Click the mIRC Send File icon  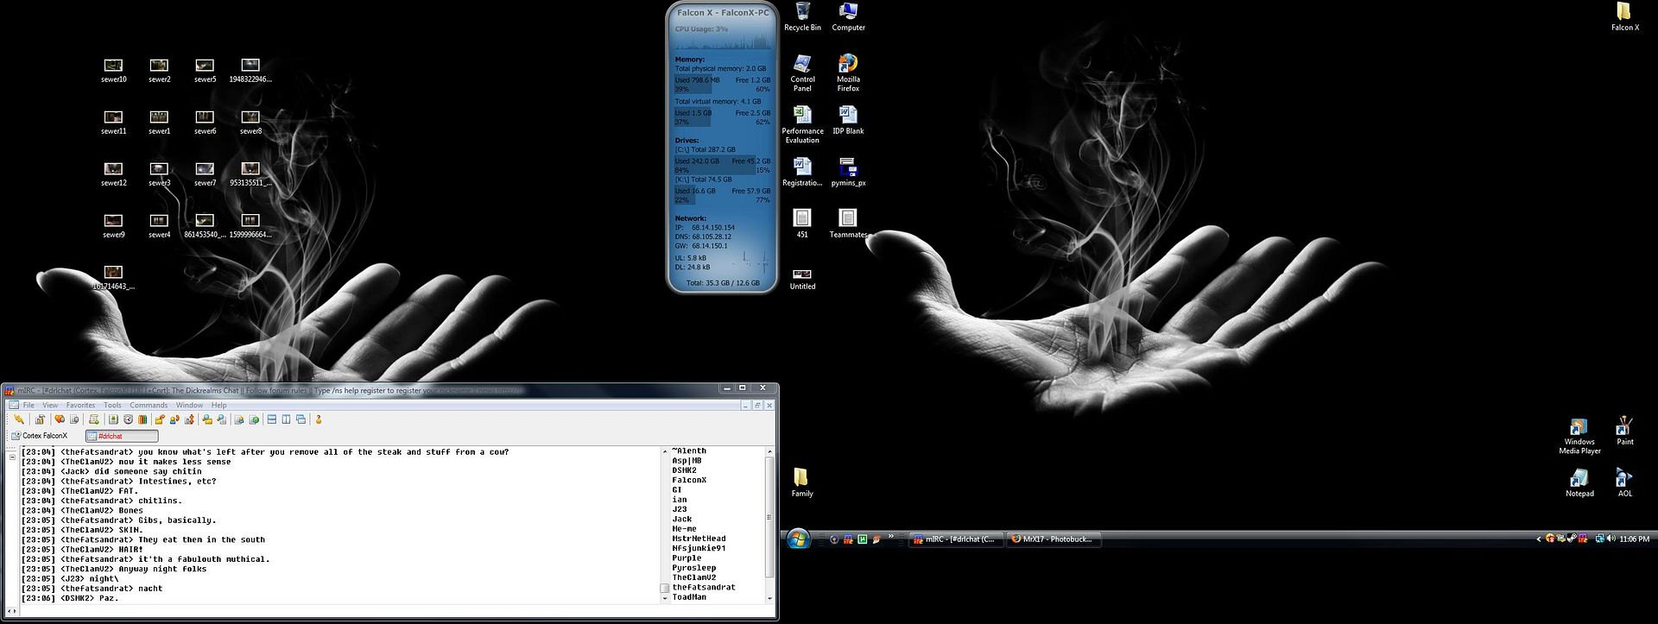point(160,419)
